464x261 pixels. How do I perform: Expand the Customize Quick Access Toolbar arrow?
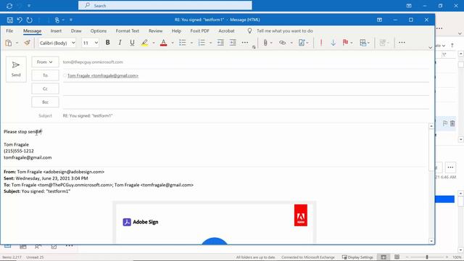[x=71, y=20]
